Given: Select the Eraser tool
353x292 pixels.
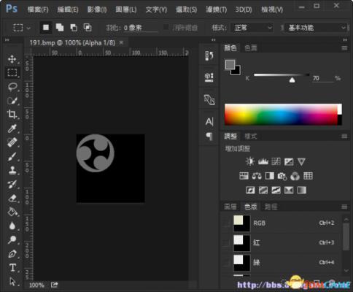Looking at the screenshot, I should tap(12, 198).
